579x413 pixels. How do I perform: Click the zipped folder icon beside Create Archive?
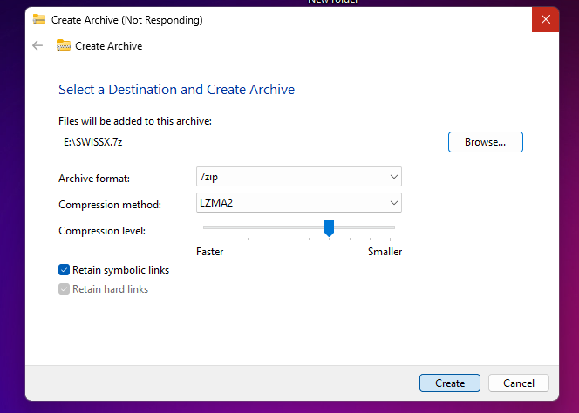click(x=64, y=45)
